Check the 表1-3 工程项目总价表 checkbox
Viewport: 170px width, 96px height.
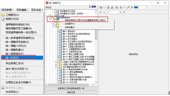[x=59, y=52]
